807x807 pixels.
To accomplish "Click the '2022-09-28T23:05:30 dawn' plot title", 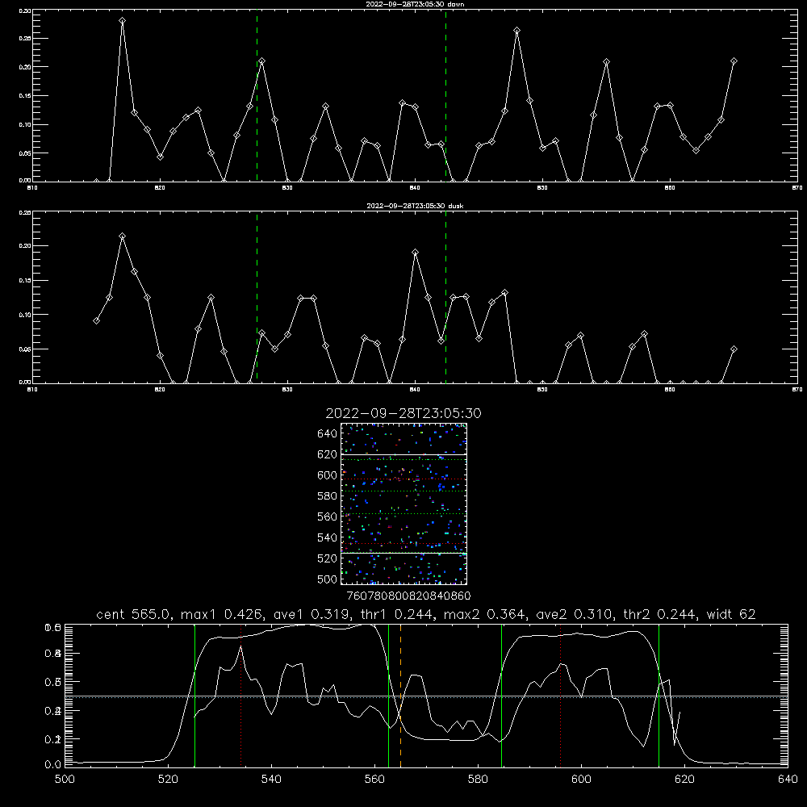I will 415,4.
